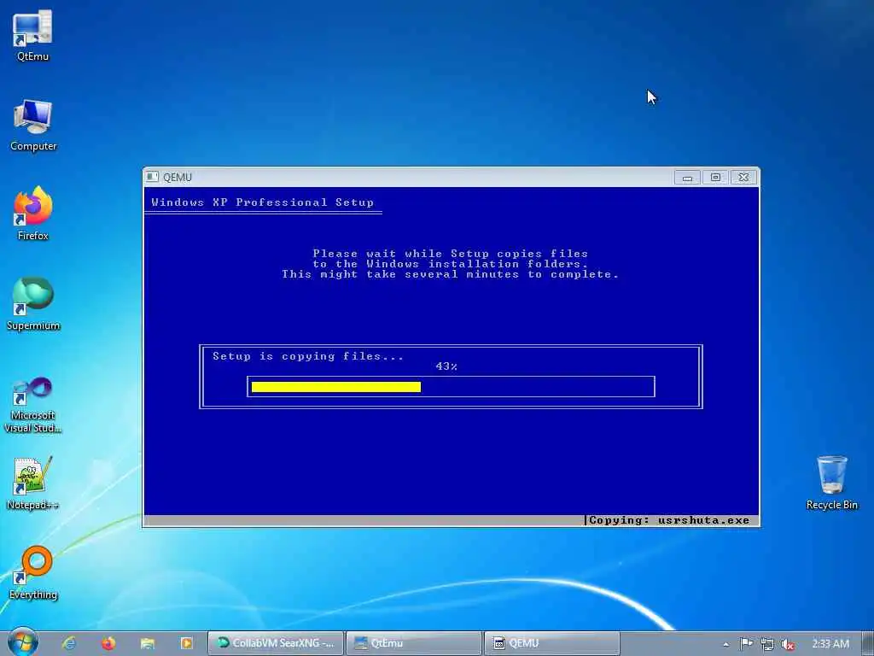Open the 2:33 AM system clock
The image size is (874, 656).
tap(830, 644)
